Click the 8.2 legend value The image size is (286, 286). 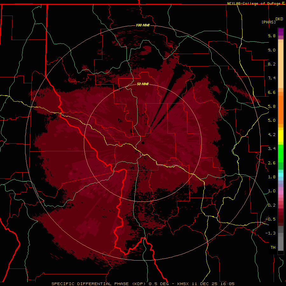[x=272, y=64]
